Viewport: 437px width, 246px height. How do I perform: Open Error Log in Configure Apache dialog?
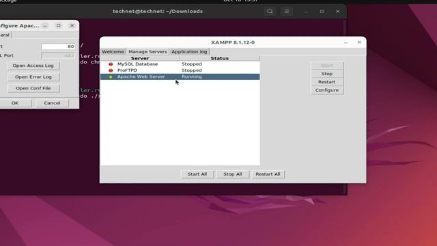tap(33, 77)
